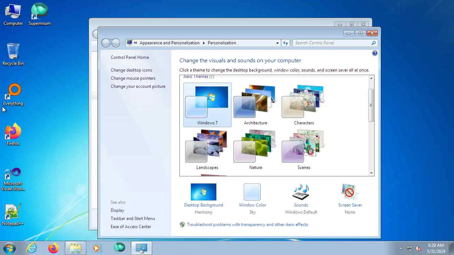Screen dimensions: 454x255
Task: Open Troubleshoot transparency and Aero effects link
Action: pyautogui.click(x=247, y=225)
